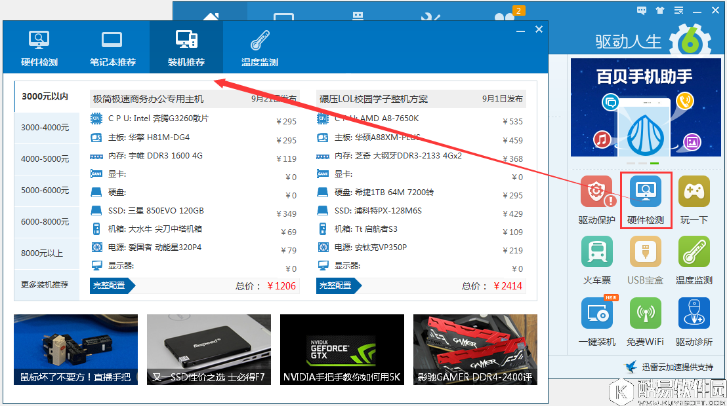Select the 3000-4000元 price range
Screen dimensions: 727x406
coord(45,128)
